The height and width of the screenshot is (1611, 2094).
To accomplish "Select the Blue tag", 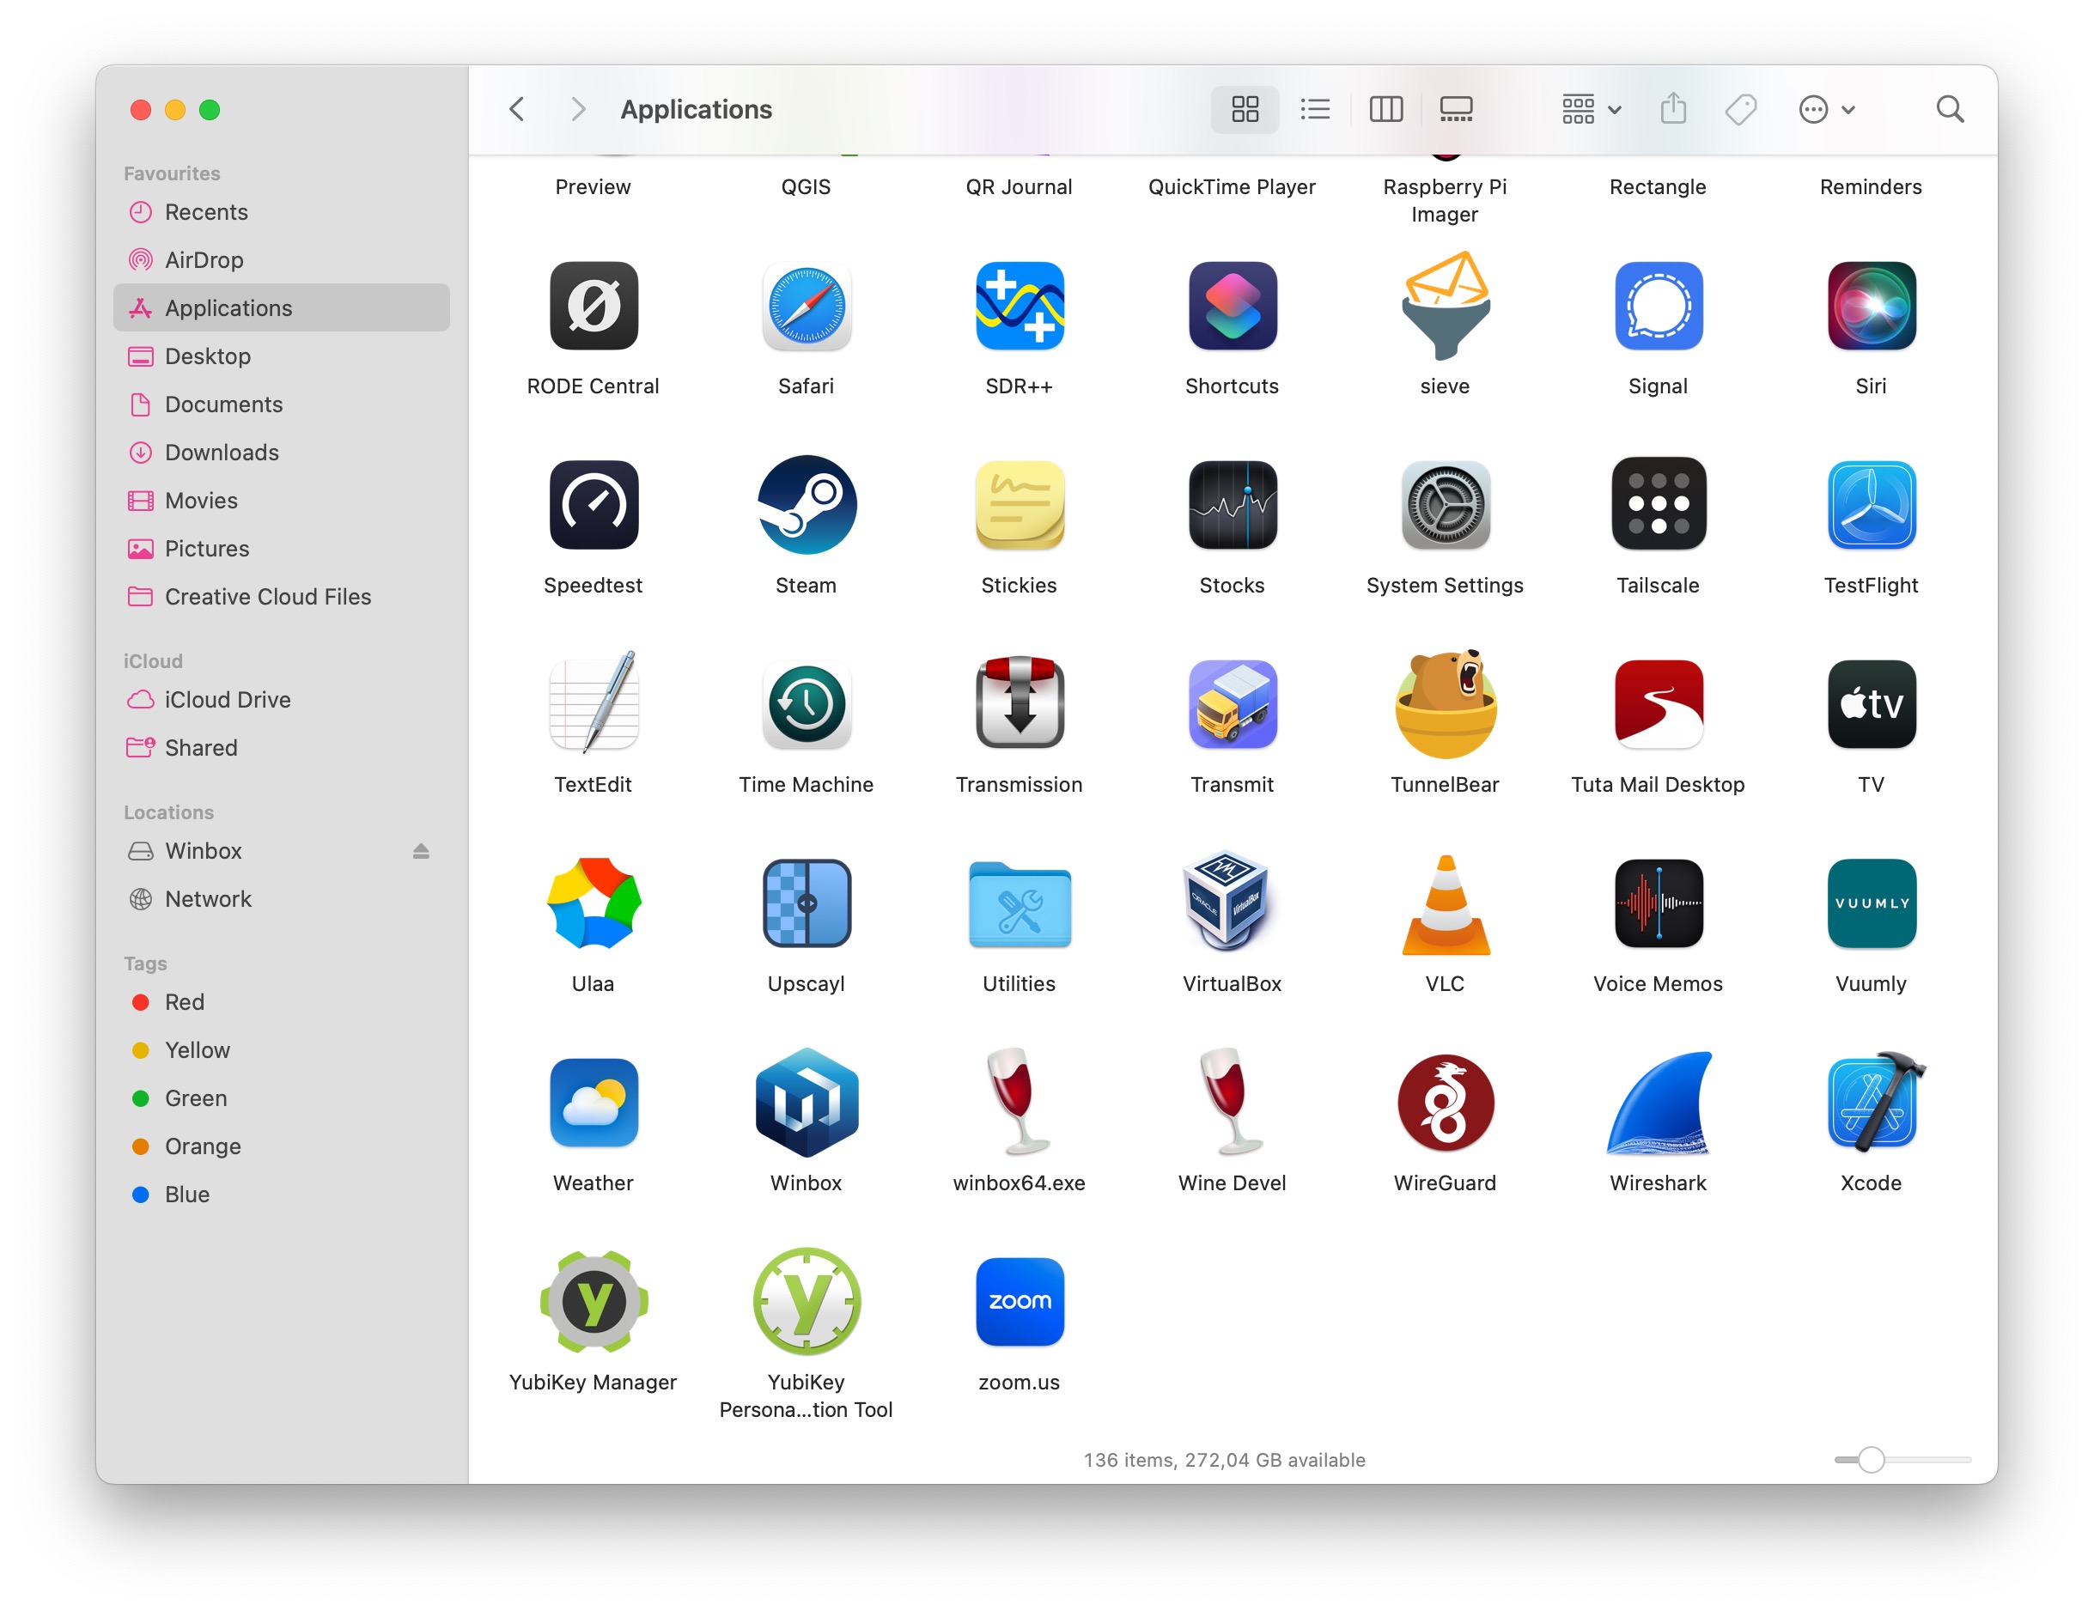I will pos(281,1195).
